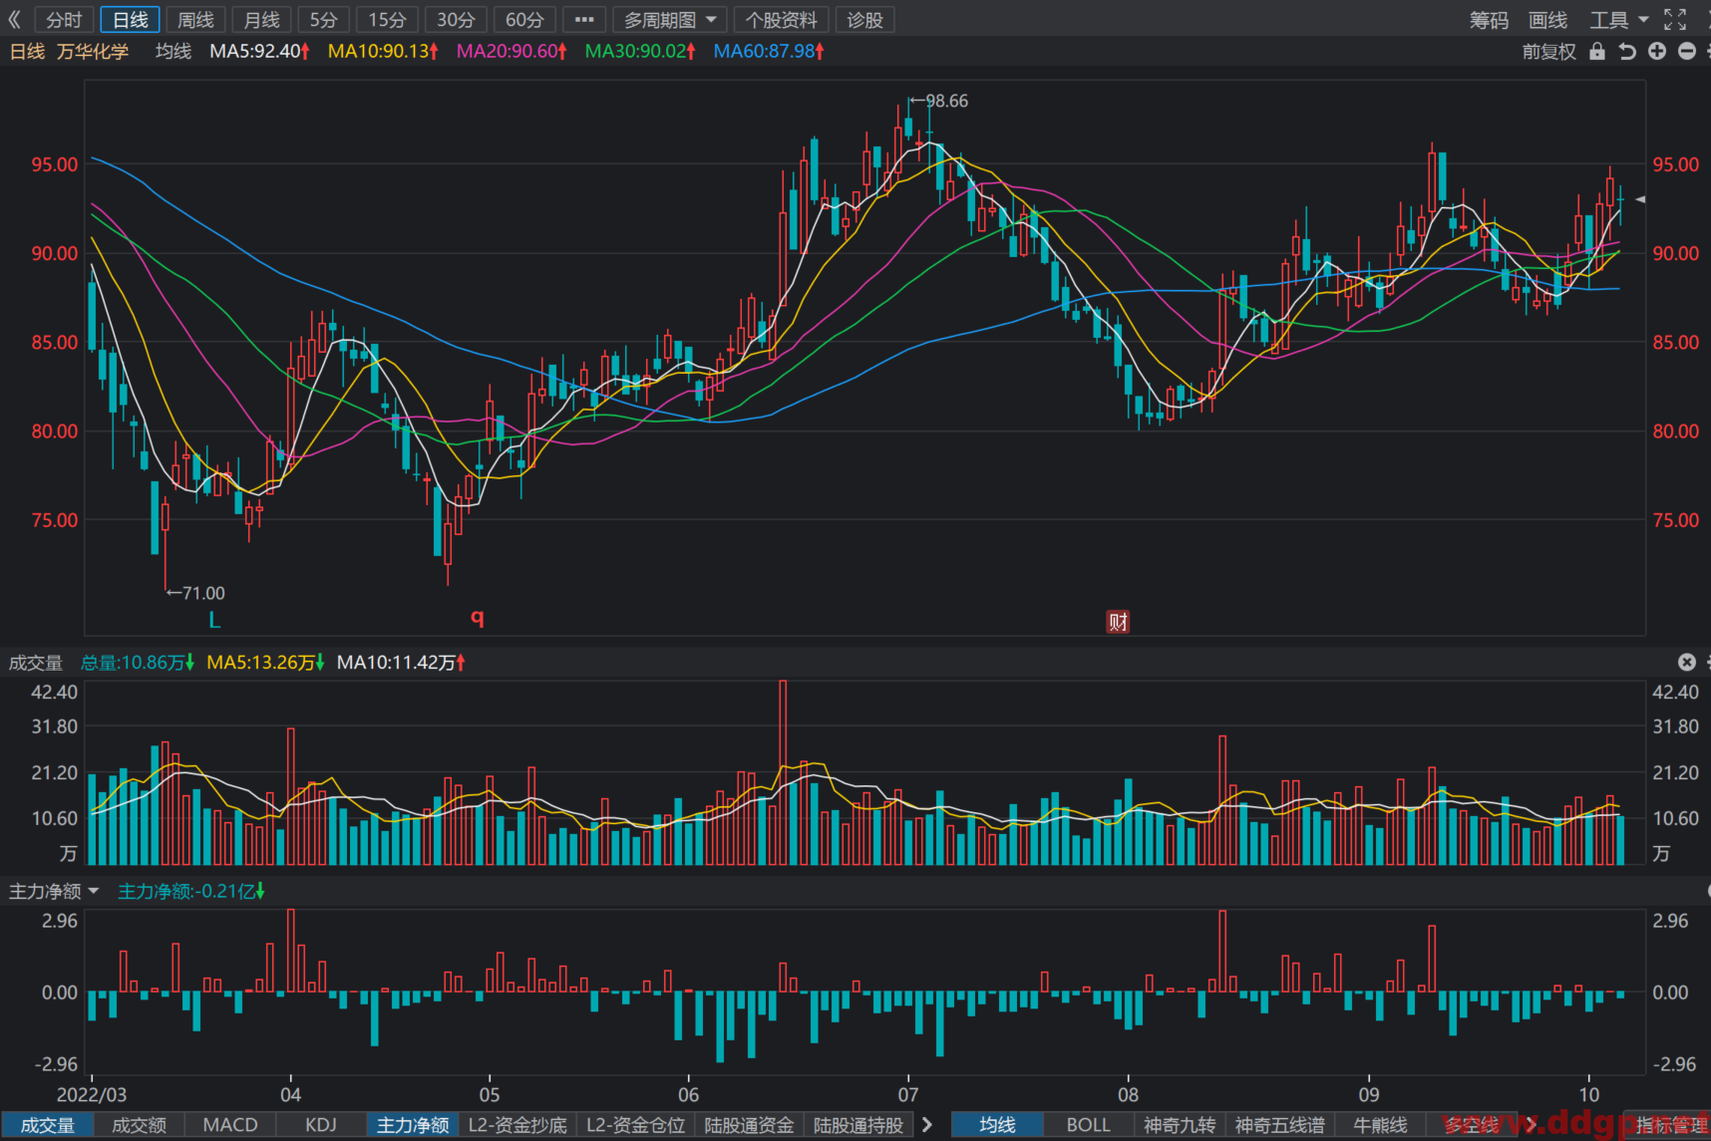Select the 牛熊线 main-chart tab

click(1380, 1125)
